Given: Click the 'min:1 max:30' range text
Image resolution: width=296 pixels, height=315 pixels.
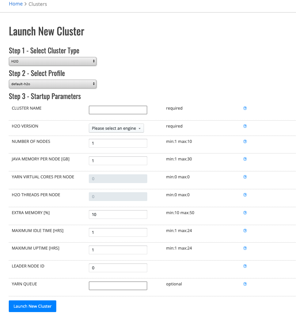Looking at the screenshot, I should coord(179,159).
